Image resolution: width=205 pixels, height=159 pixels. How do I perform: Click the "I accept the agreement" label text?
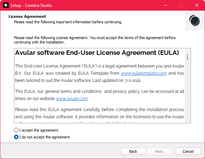pos(39,130)
